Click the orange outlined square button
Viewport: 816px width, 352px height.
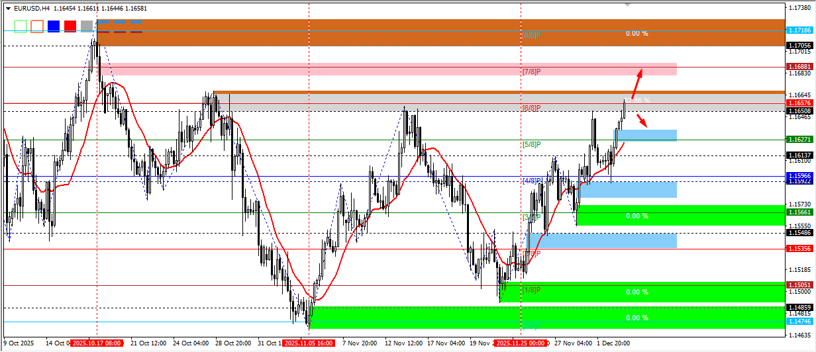pyautogui.click(x=37, y=26)
